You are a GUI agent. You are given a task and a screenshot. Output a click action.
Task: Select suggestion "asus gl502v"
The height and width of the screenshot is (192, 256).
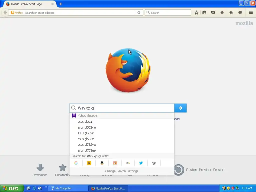click(122, 139)
